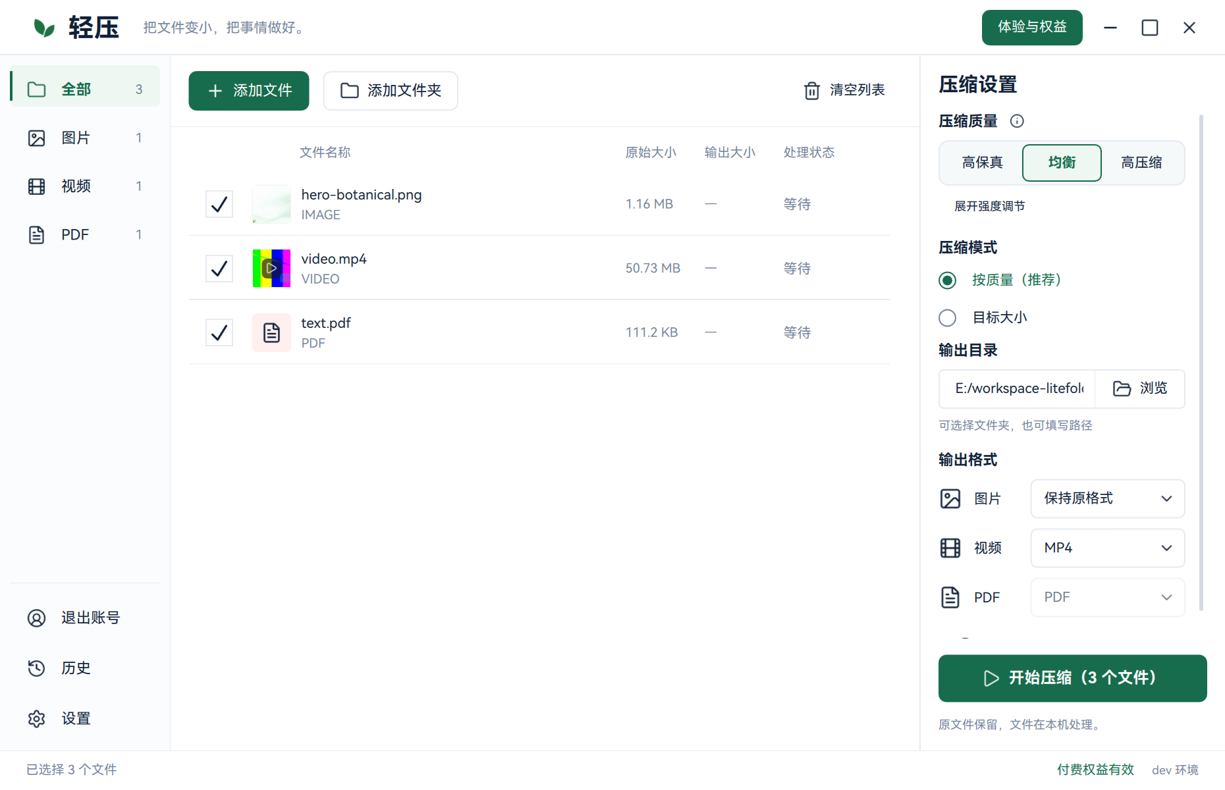Click the hero-botanical.png thumbnail
The image size is (1225, 790).
tap(271, 204)
